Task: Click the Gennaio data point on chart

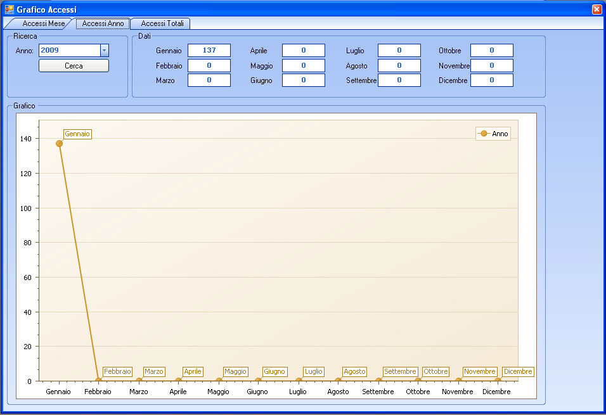Action: pos(59,143)
